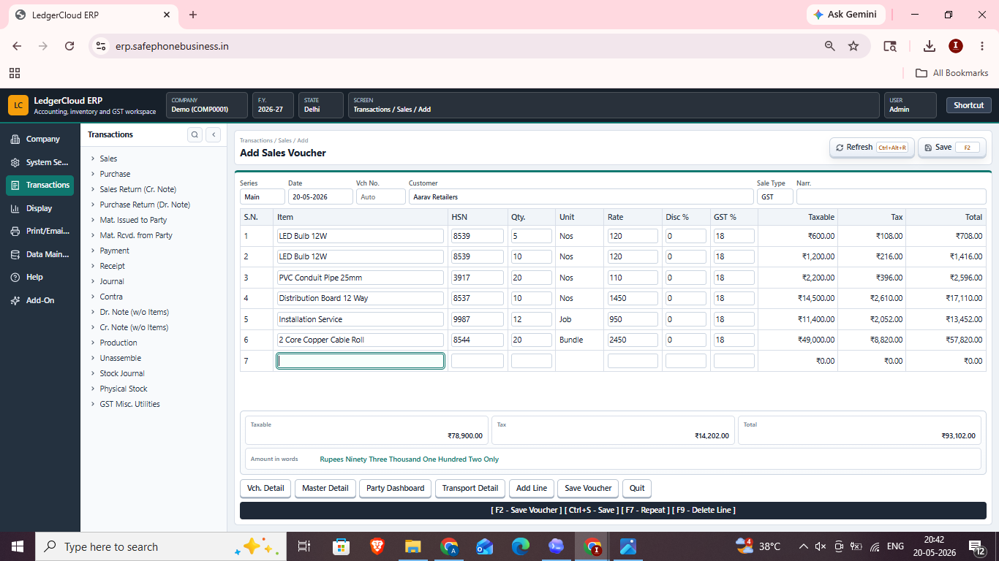Viewport: 999px width, 561px height.
Task: Click Add Line button
Action: (x=532, y=488)
